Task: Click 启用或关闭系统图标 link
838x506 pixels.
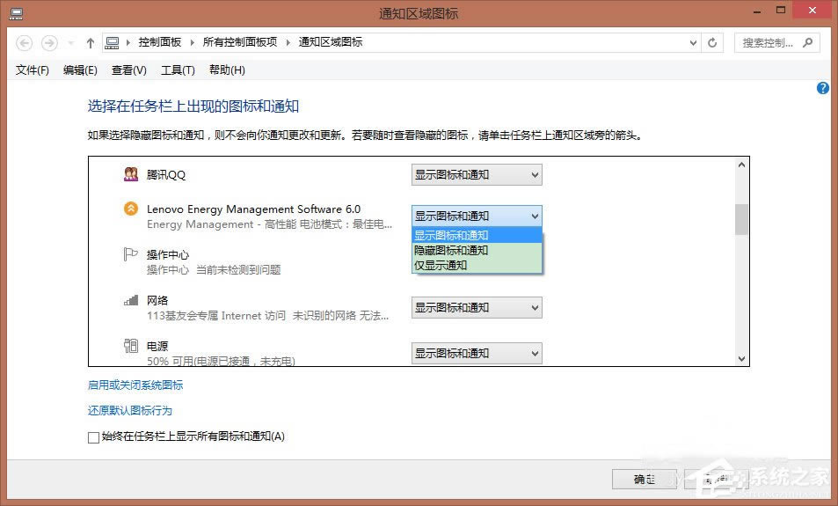Action: [x=135, y=385]
